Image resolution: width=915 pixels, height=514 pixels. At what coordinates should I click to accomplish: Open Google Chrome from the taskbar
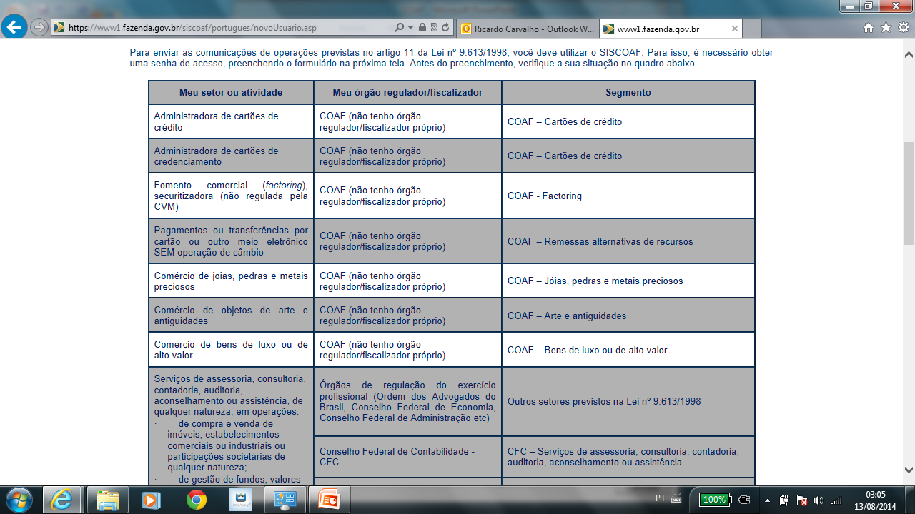click(x=196, y=499)
